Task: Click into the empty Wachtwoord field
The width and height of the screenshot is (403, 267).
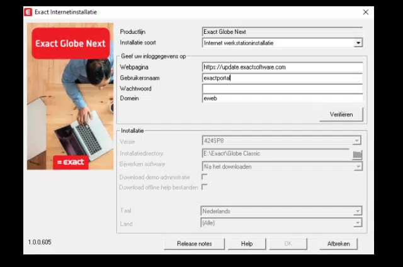Action: [283, 89]
